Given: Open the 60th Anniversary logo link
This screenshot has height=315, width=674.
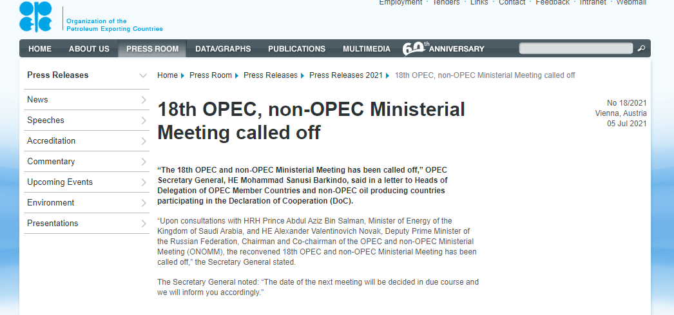Looking at the screenshot, I should [x=443, y=48].
